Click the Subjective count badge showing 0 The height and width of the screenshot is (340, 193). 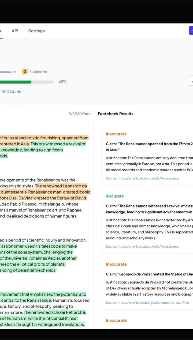click(x=25, y=71)
